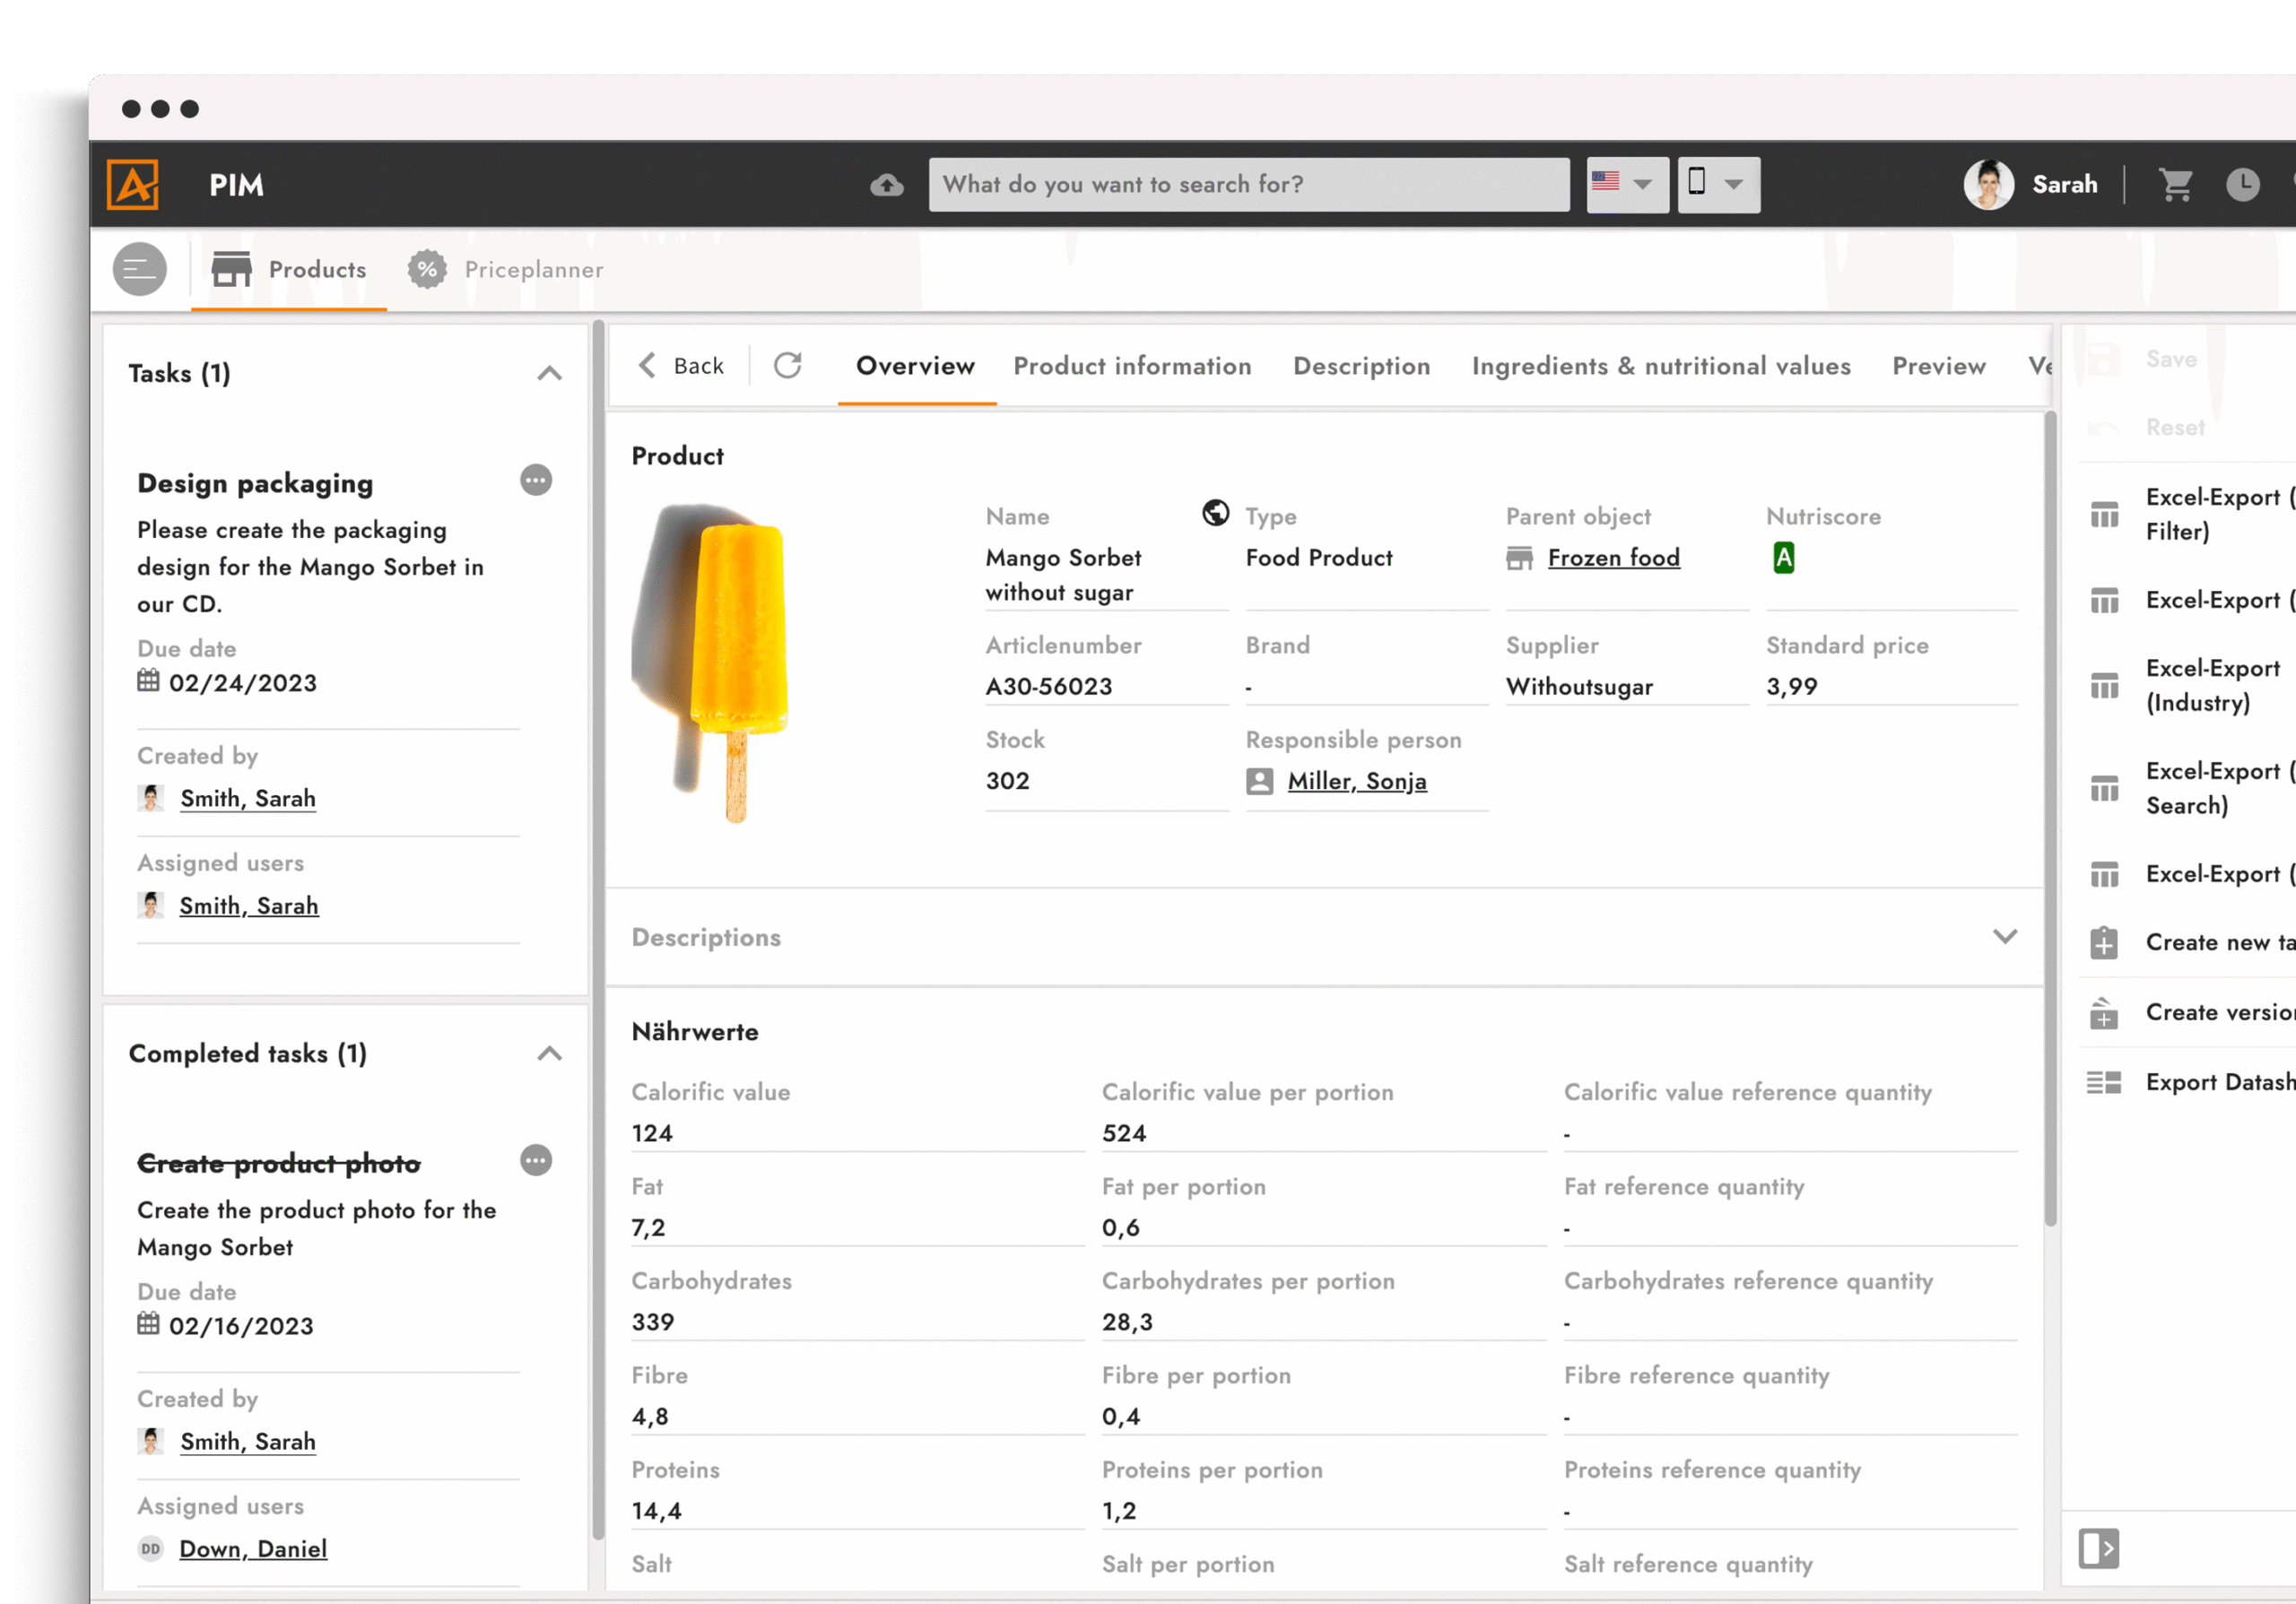Click the tasks panel vertical scrollbar
Screen dimensions: 2296x1604
(x=598, y=930)
